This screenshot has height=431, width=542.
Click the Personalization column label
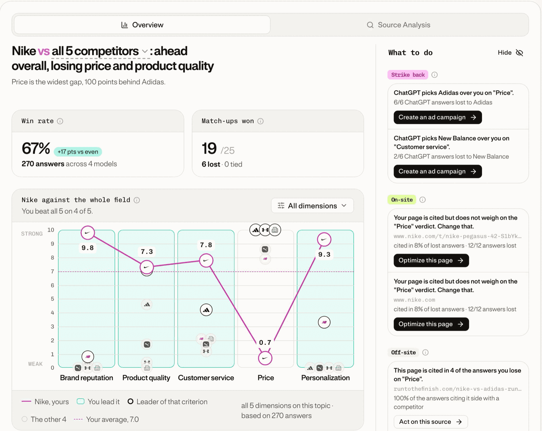(326, 378)
